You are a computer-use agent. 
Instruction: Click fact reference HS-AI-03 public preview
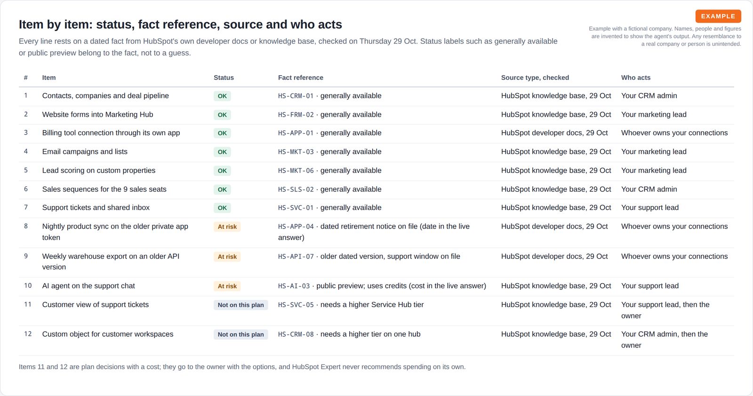(382, 286)
